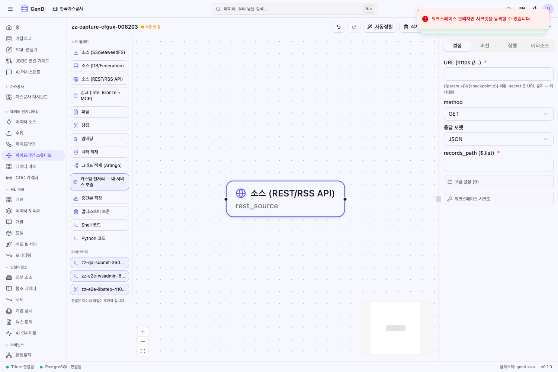Screen dimensions: 558x372
Task: Open 온톨로지 in the sidebar
Action: [x=33, y=355]
